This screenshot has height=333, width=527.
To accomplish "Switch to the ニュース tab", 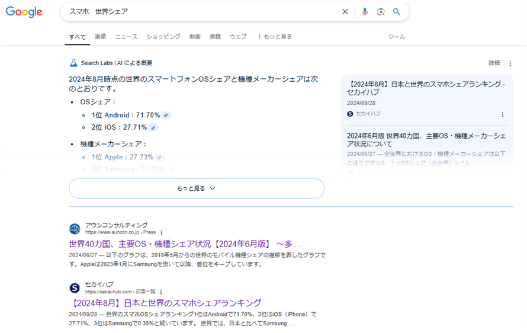I will pyautogui.click(x=126, y=37).
